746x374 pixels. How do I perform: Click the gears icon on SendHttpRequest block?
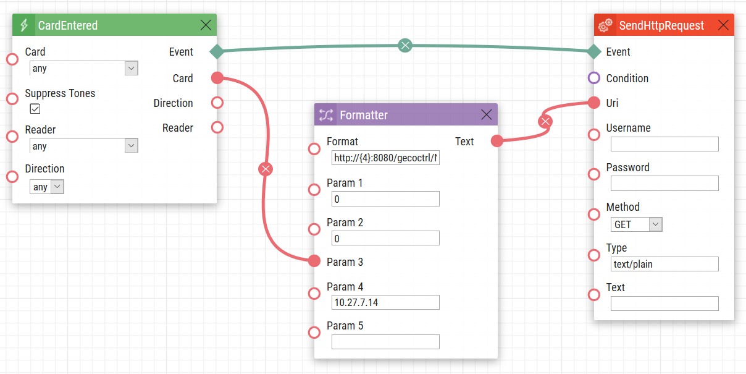coord(605,25)
